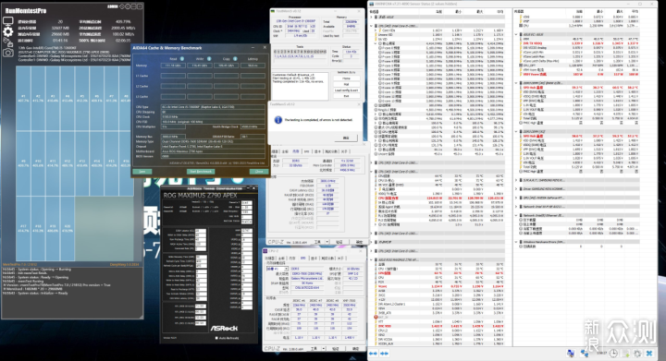This screenshot has height=361, width=666.
Task: Click the Mail button in TestMem5
Action: pos(346,84)
